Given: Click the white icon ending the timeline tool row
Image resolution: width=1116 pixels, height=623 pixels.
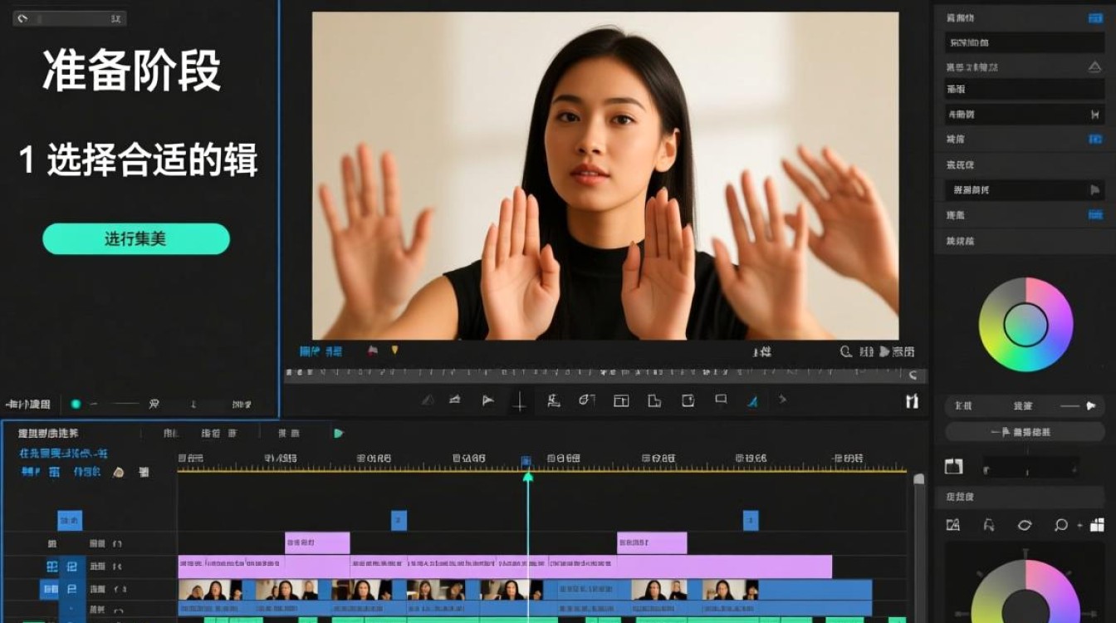Looking at the screenshot, I should [144, 472].
